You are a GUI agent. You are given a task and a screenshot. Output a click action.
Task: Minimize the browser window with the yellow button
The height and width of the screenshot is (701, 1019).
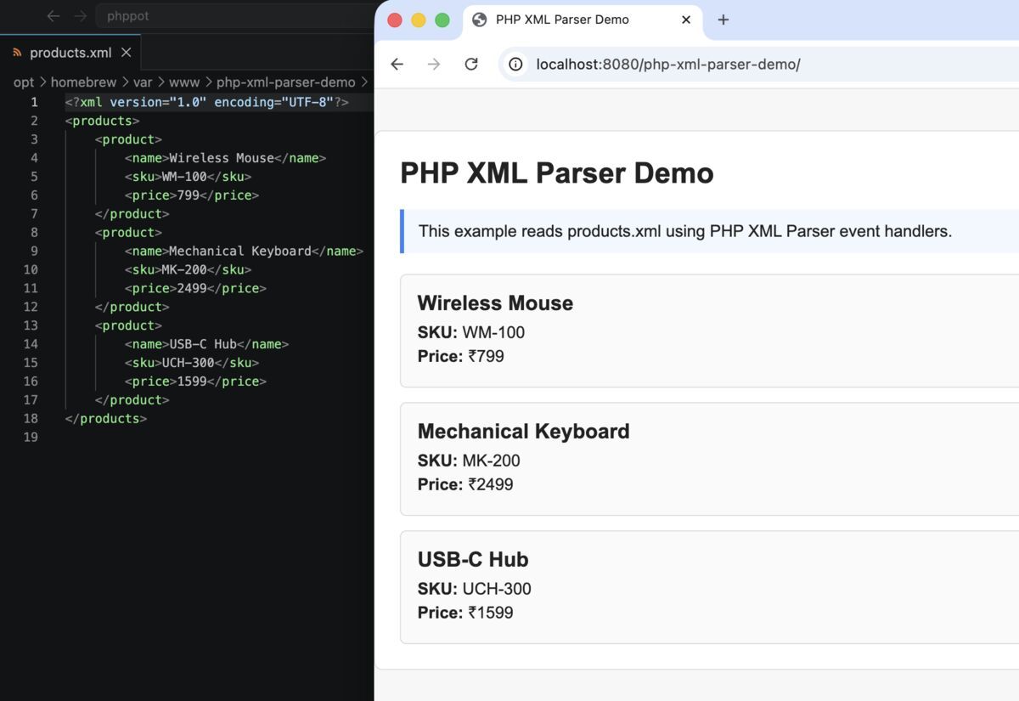419,20
